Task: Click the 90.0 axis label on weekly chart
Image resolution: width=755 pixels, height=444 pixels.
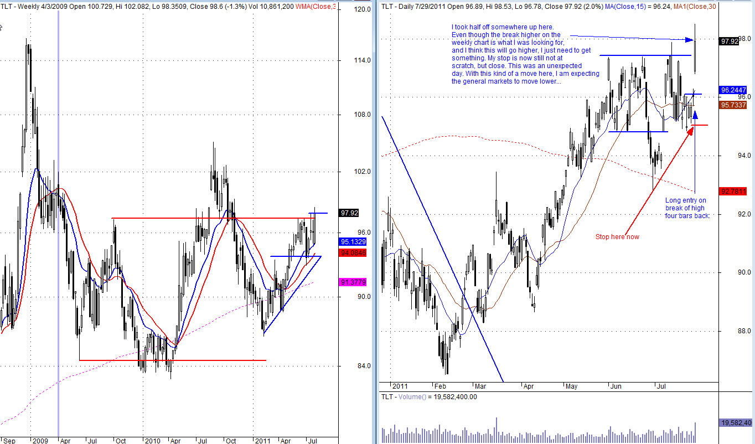Action: point(363,297)
